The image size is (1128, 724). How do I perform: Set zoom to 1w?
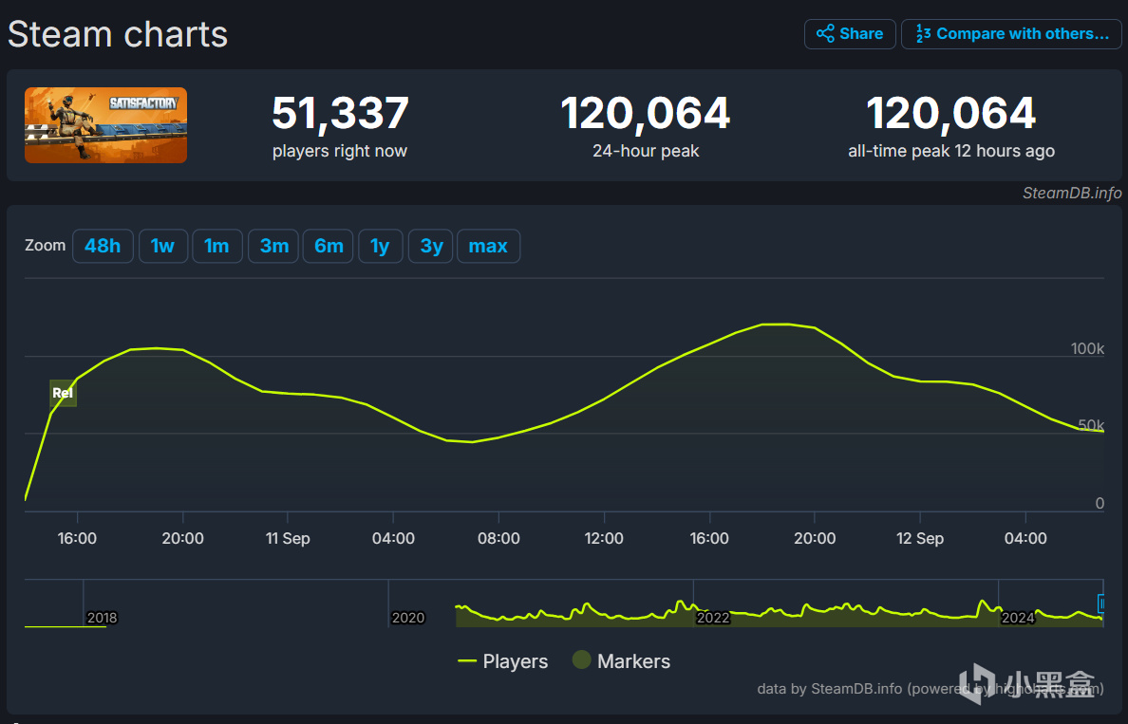[x=163, y=246]
